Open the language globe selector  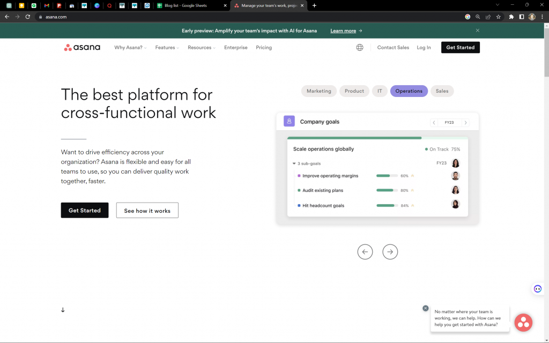360,47
